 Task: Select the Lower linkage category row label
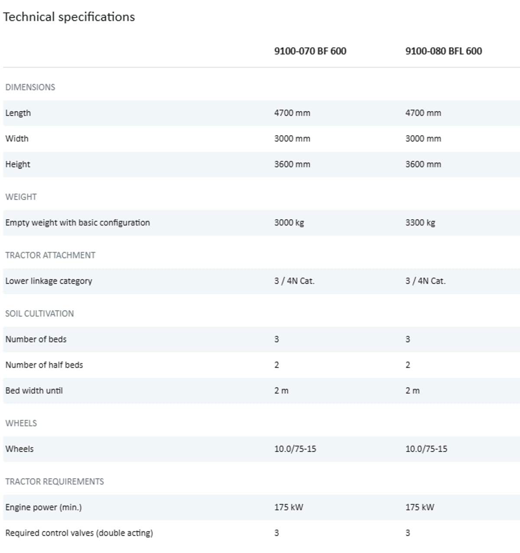tap(49, 281)
